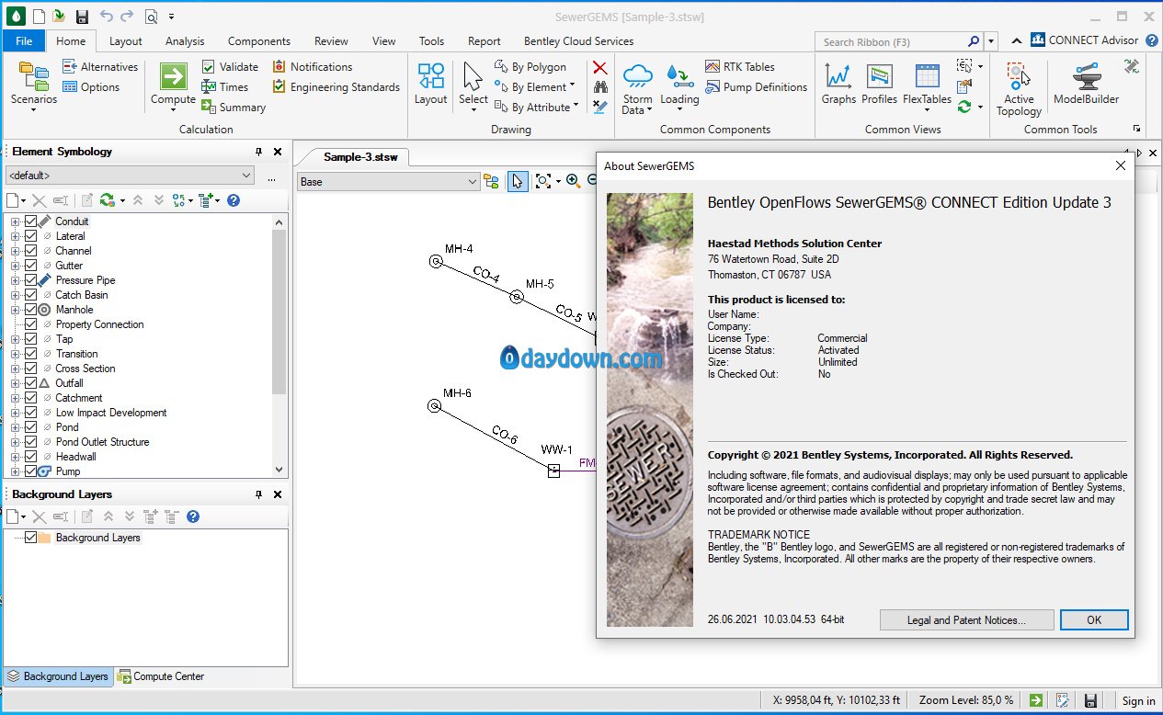Close the About SewerGEMS dialog
This screenshot has width=1163, height=715.
coord(1120,166)
